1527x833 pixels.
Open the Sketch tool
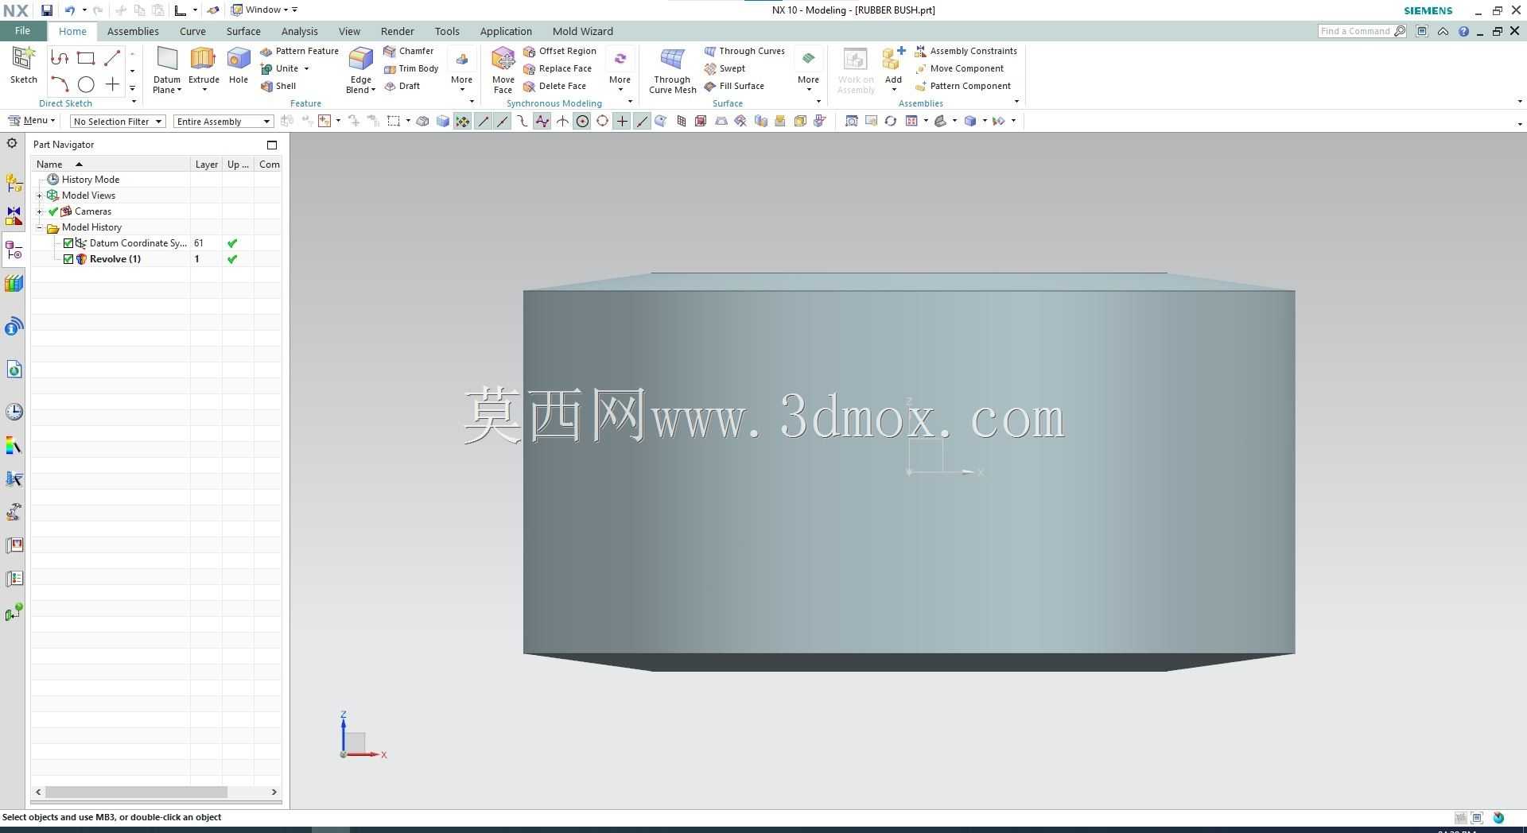point(23,65)
